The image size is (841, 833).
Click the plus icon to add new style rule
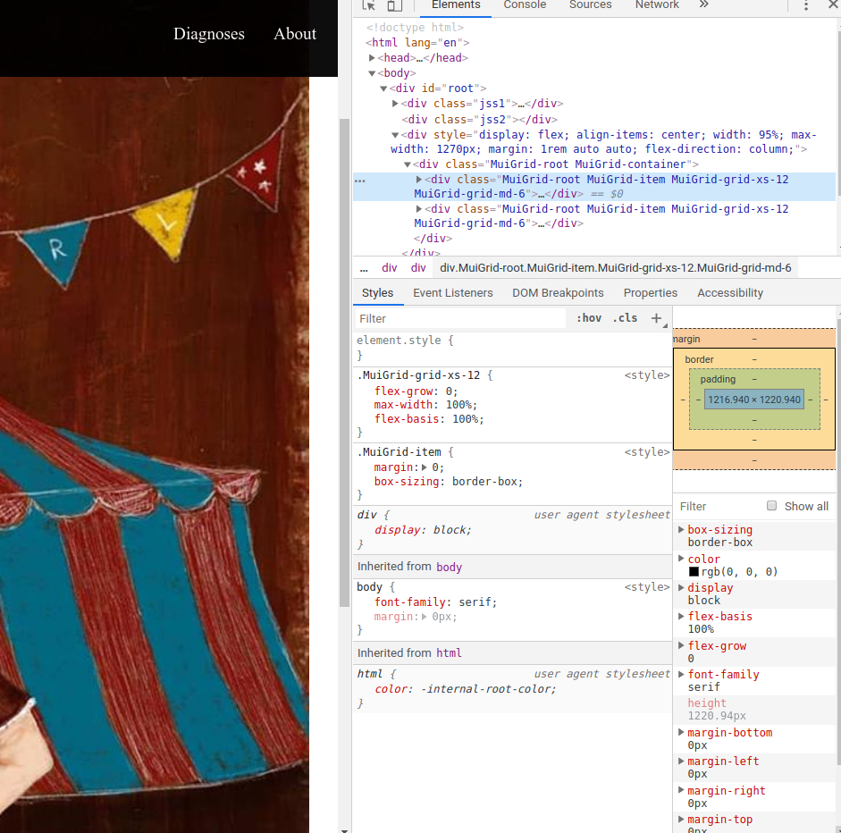point(657,317)
